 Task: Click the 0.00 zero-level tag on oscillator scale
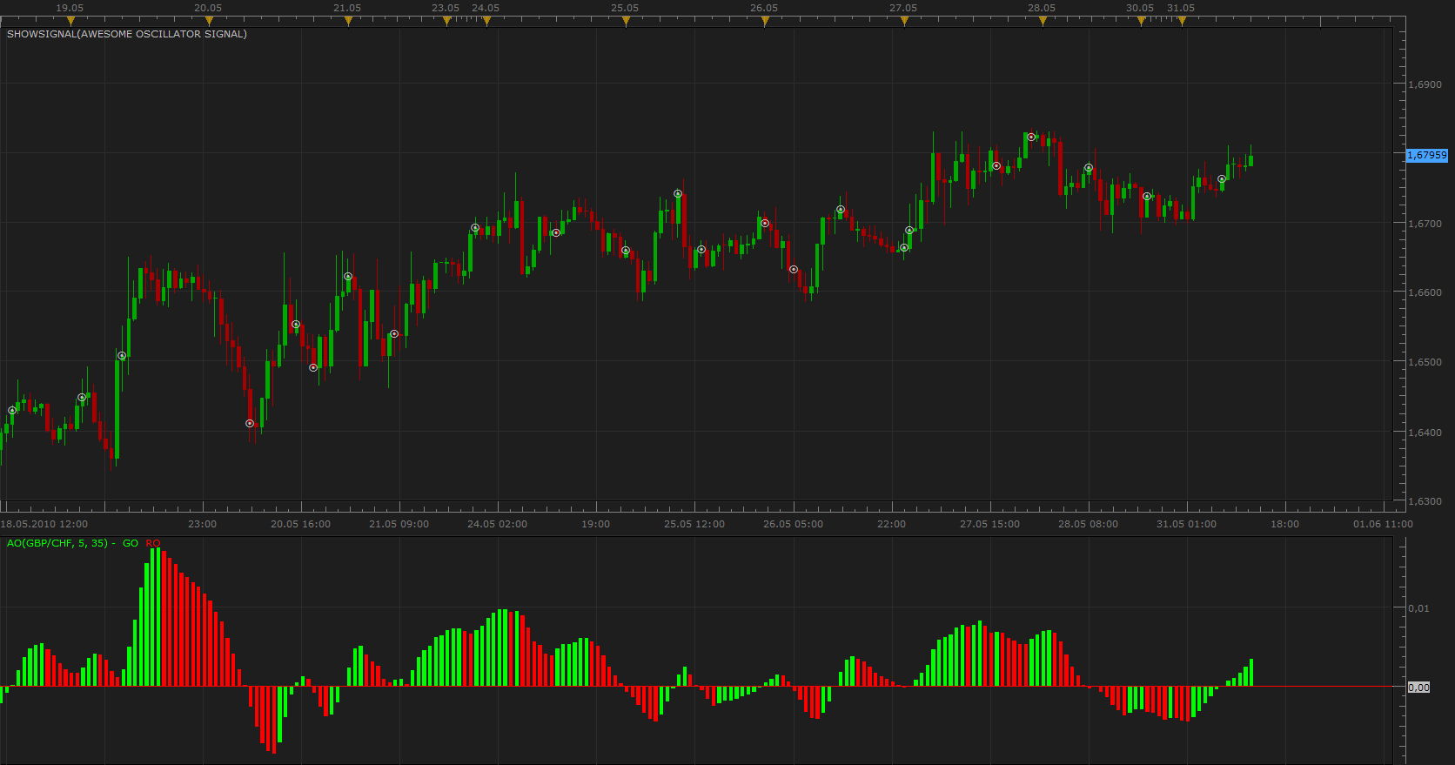(1418, 688)
